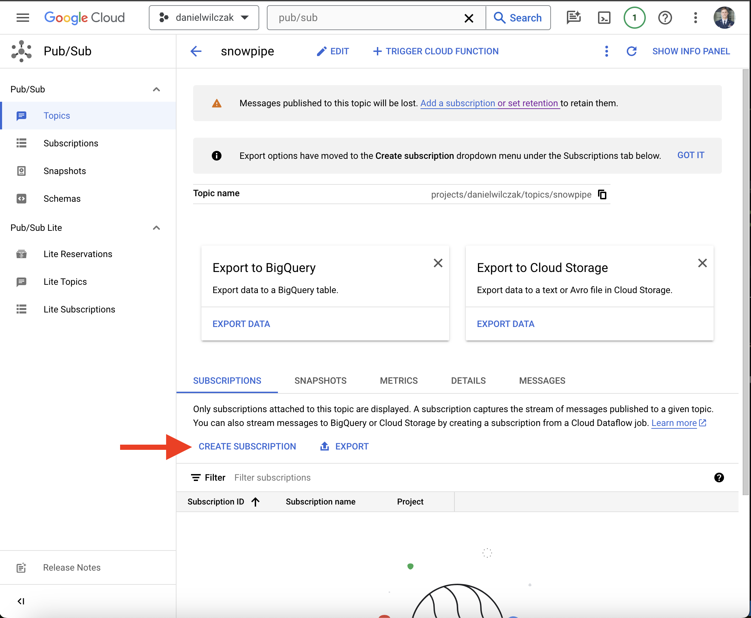Collapse the left sidebar panel
The image size is (751, 618).
21,601
